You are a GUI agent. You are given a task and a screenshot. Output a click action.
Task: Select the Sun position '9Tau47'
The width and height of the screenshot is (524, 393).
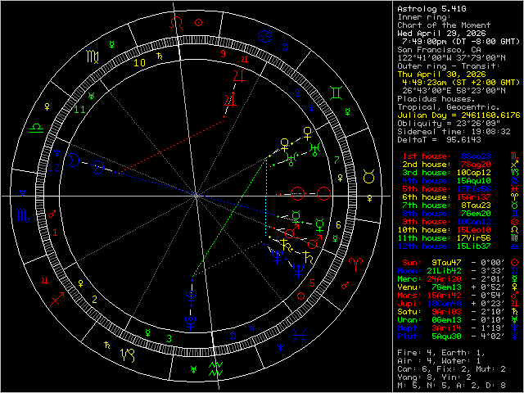[x=446, y=263]
